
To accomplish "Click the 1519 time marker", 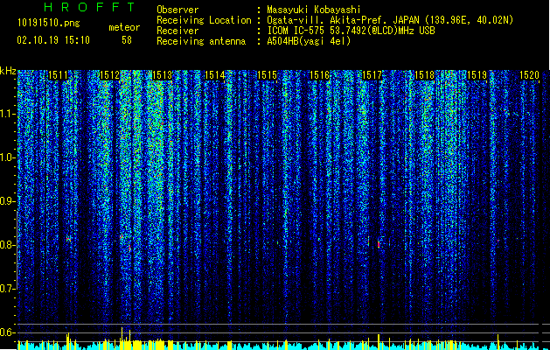I will [477, 75].
